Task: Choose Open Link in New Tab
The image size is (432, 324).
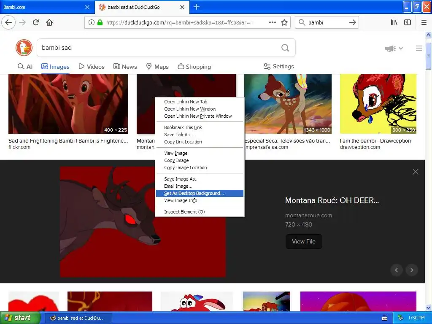Action: (200, 102)
